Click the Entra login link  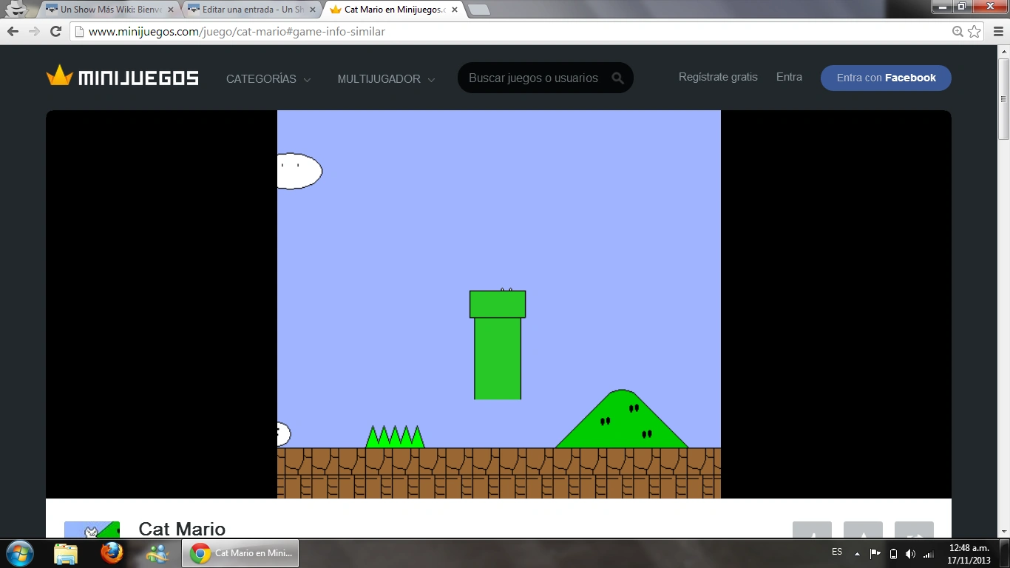click(789, 77)
